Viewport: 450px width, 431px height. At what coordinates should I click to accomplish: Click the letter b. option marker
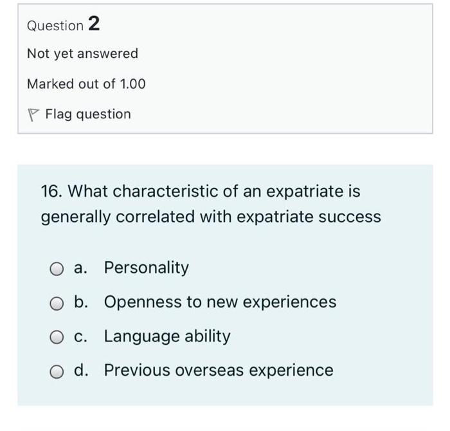82,302
